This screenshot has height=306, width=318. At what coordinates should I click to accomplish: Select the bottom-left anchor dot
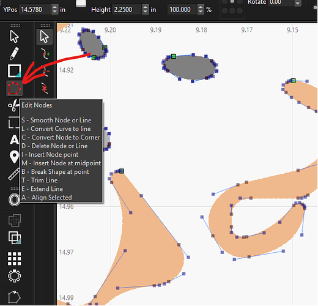pyautogui.click(x=224, y=10)
